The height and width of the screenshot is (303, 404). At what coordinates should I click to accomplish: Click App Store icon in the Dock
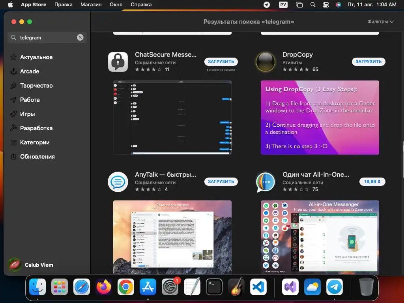[148, 287]
